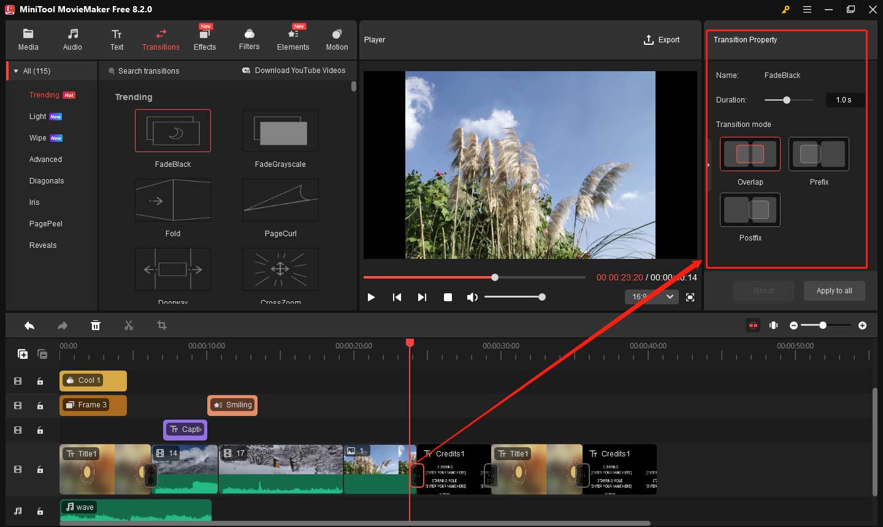This screenshot has height=527, width=883.
Task: Open the Media tab
Action: point(28,40)
